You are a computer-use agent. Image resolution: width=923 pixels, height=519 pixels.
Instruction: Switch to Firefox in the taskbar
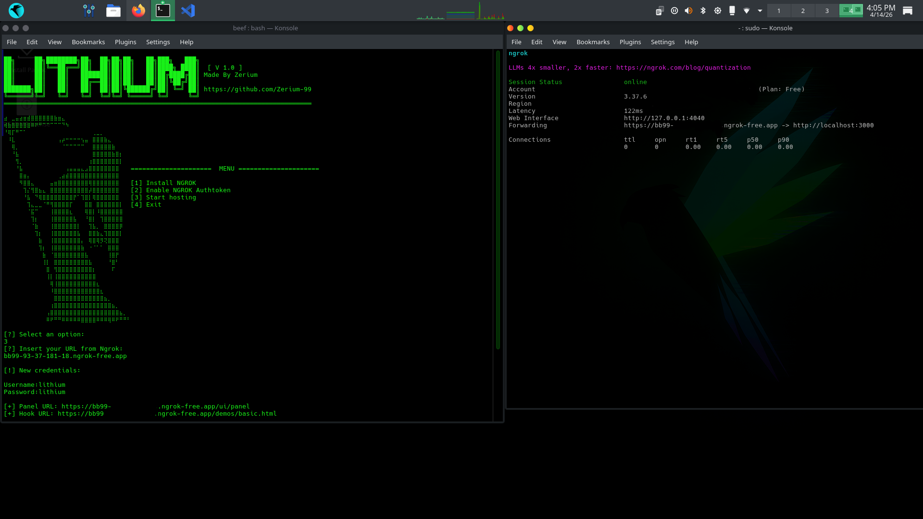pyautogui.click(x=138, y=11)
